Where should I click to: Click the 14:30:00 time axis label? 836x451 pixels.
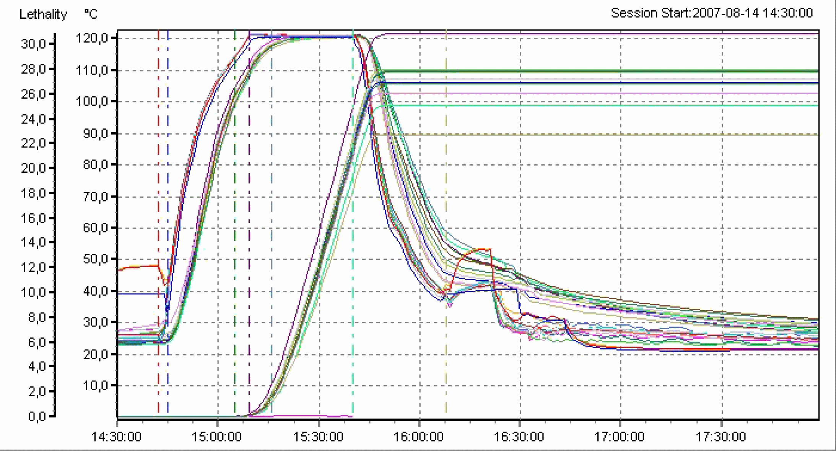coord(116,436)
